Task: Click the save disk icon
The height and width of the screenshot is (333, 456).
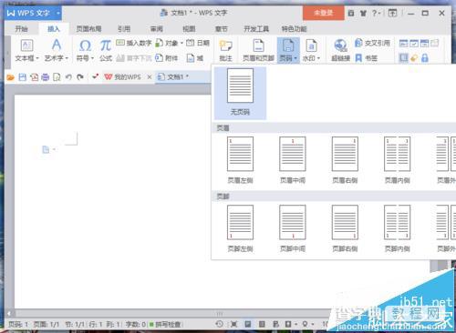Action: [x=22, y=77]
